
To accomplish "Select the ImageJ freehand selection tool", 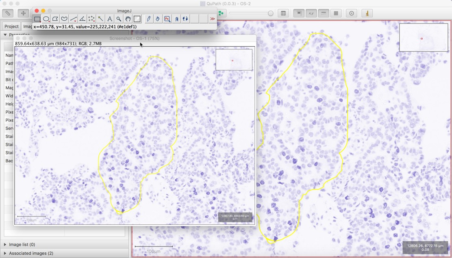I will (64, 19).
